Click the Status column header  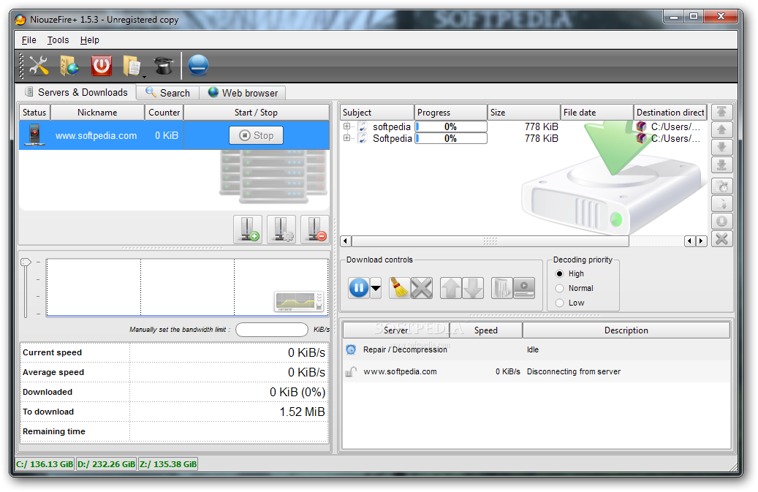pos(34,112)
